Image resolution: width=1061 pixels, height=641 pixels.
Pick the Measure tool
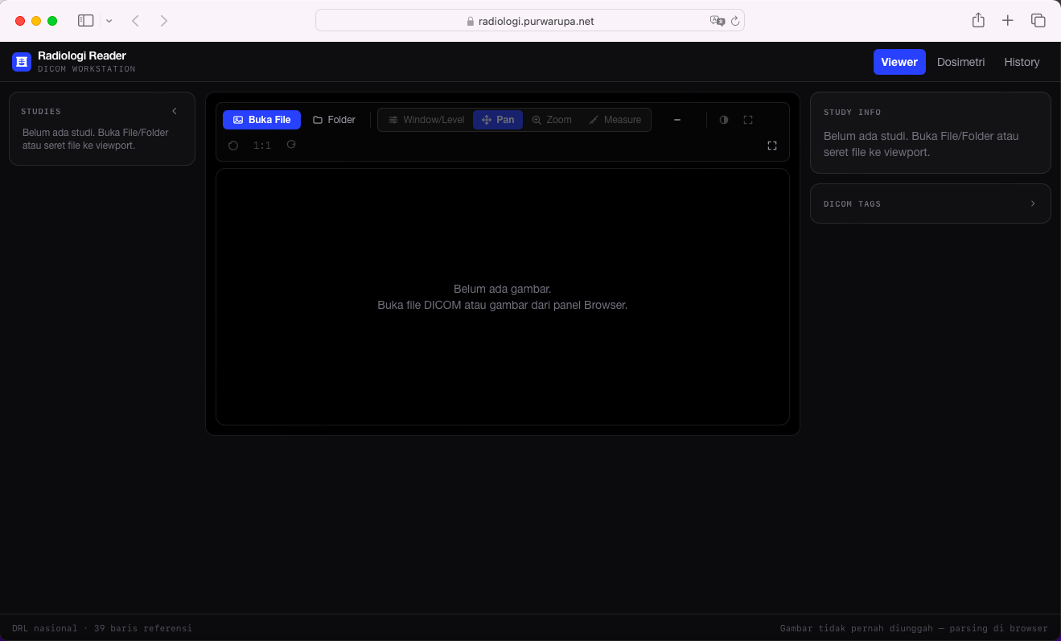click(x=615, y=120)
